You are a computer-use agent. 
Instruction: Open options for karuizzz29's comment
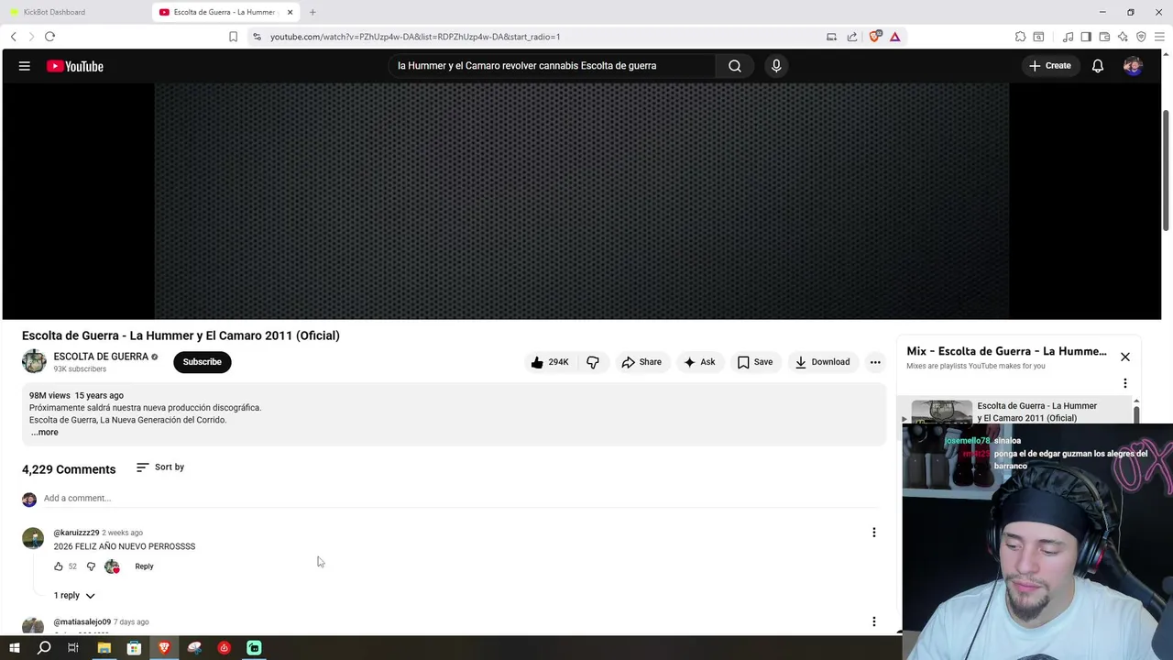click(873, 533)
